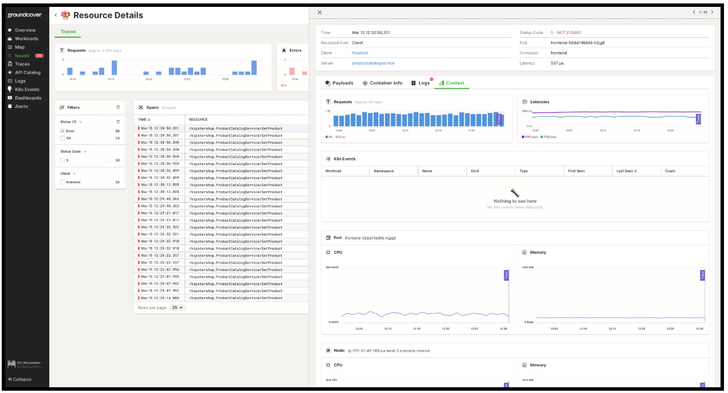Clear all filters with the Filters trash icon
The height and width of the screenshot is (393, 728).
click(x=118, y=107)
